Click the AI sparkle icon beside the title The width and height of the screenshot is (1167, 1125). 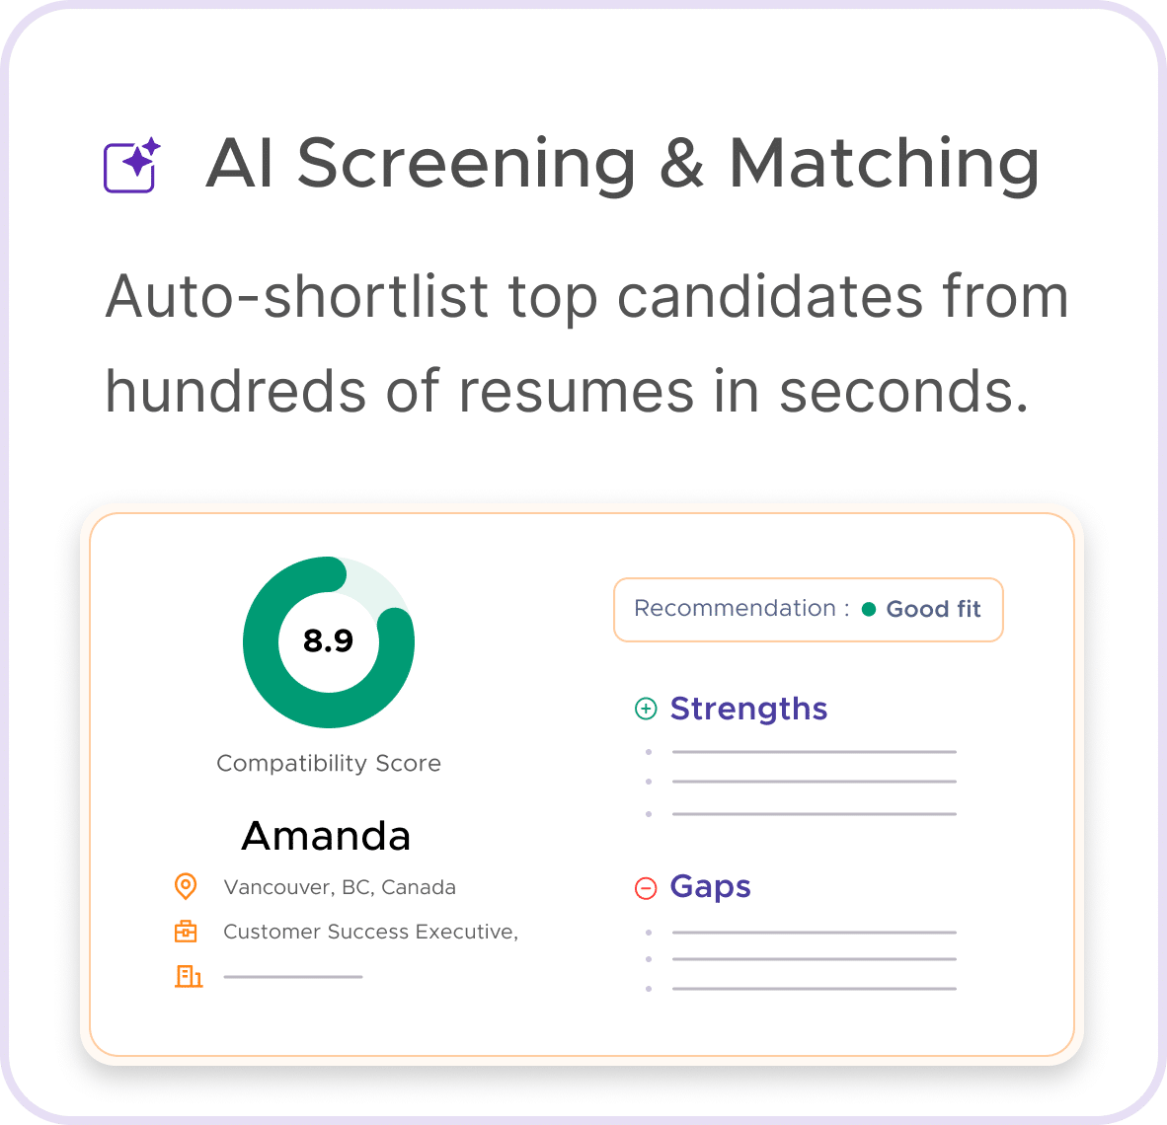[x=131, y=165]
